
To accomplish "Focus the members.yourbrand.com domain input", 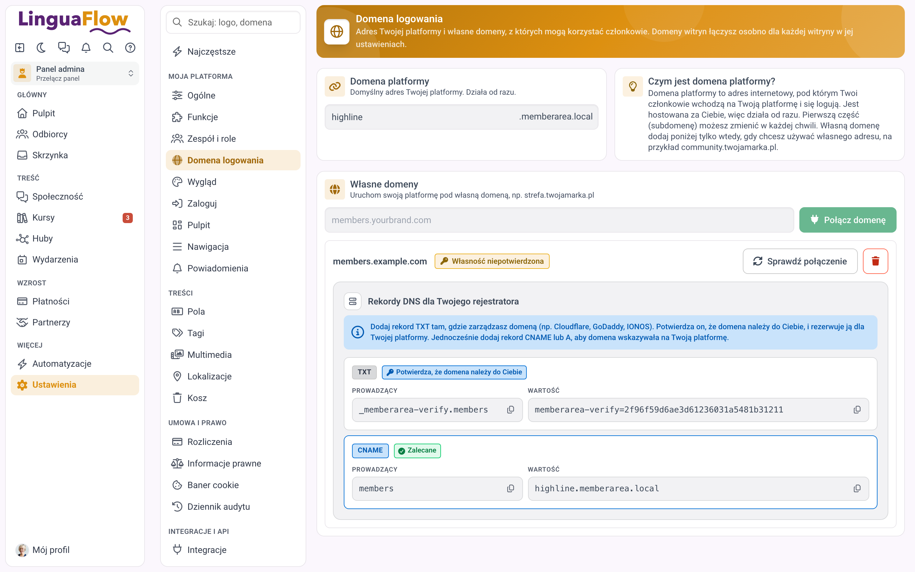I will [x=559, y=220].
